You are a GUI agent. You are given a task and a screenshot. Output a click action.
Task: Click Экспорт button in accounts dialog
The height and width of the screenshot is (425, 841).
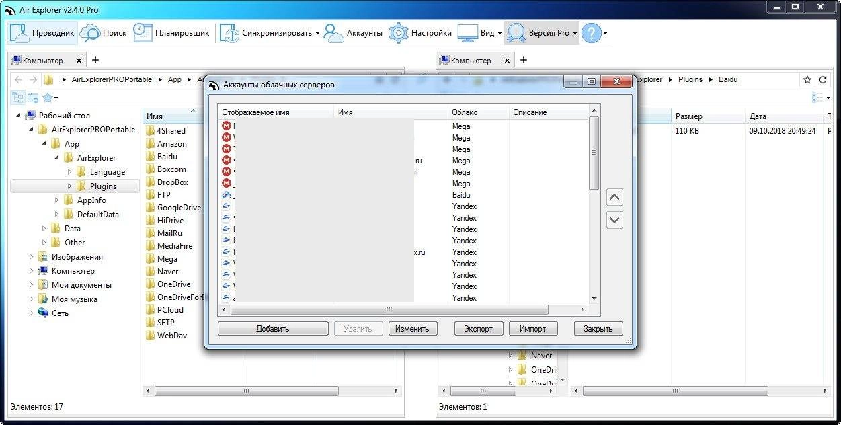(x=479, y=329)
